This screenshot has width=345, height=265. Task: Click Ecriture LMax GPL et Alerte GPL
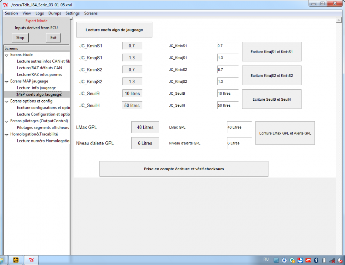pos(285,133)
